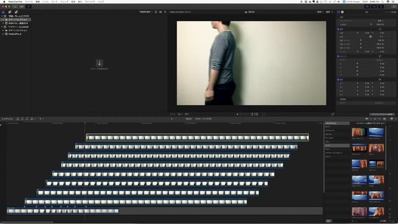Screen dimensions: 398x224
Task: Click the 3:15 timecode display
Action: [x=254, y=114]
